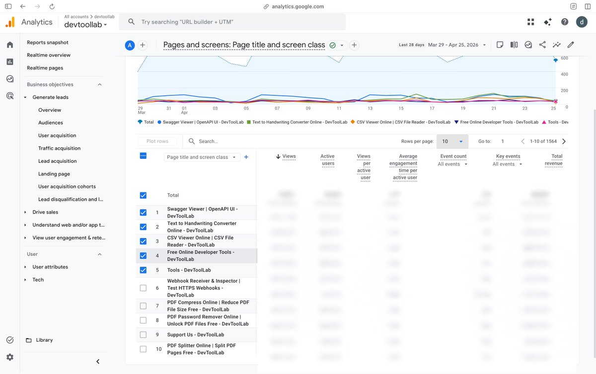Screen dimensions: 596x374
Task: Open the Google apps grid icon
Action: (531, 22)
